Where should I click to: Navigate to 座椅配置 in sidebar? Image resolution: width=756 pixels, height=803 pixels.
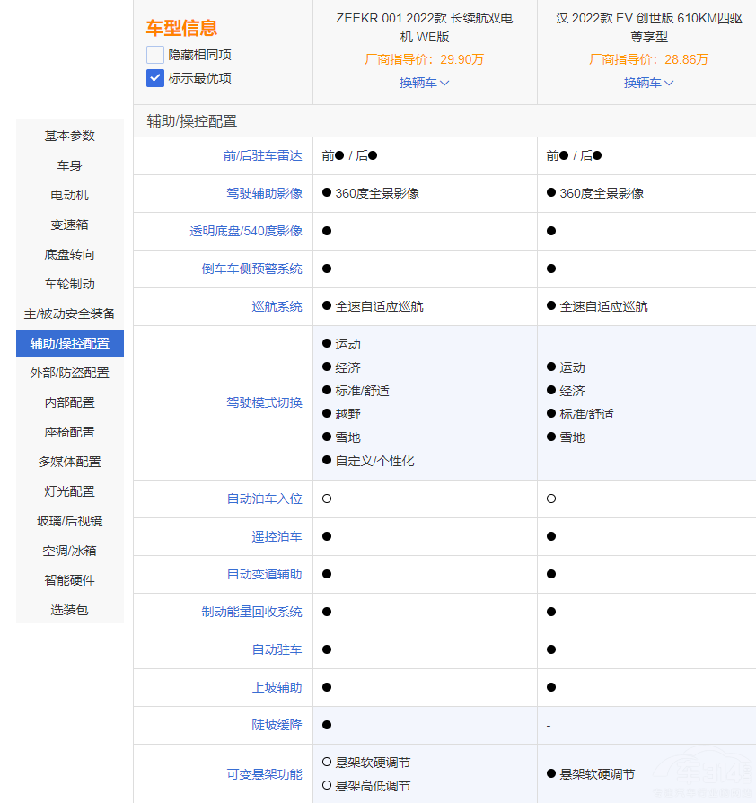pyautogui.click(x=70, y=432)
